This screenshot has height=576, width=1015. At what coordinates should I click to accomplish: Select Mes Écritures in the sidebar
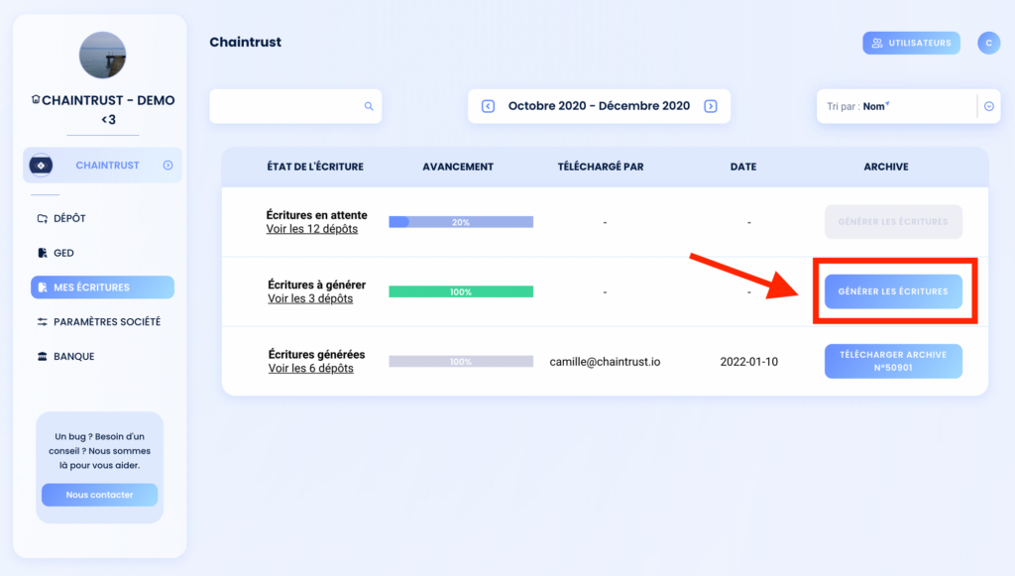tap(102, 288)
